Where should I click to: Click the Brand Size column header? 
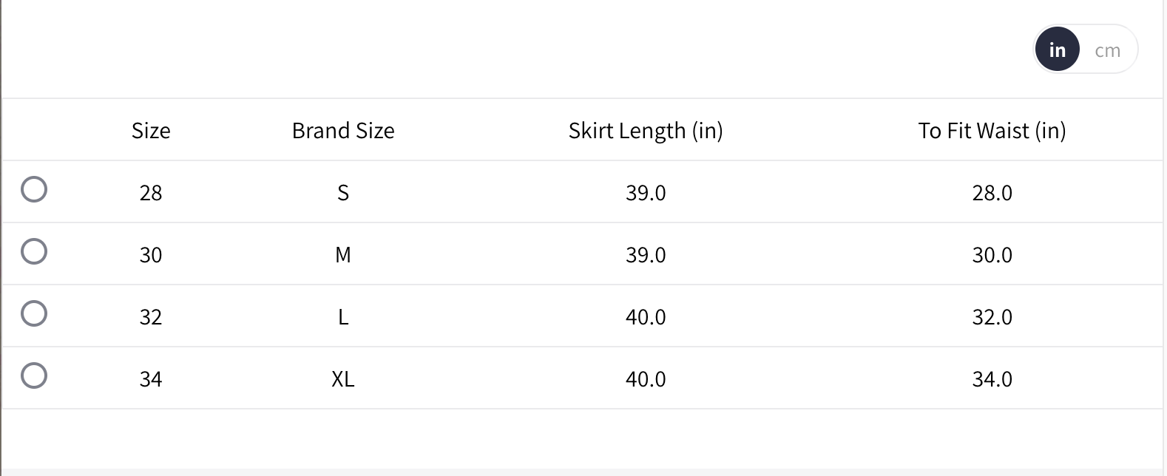343,131
